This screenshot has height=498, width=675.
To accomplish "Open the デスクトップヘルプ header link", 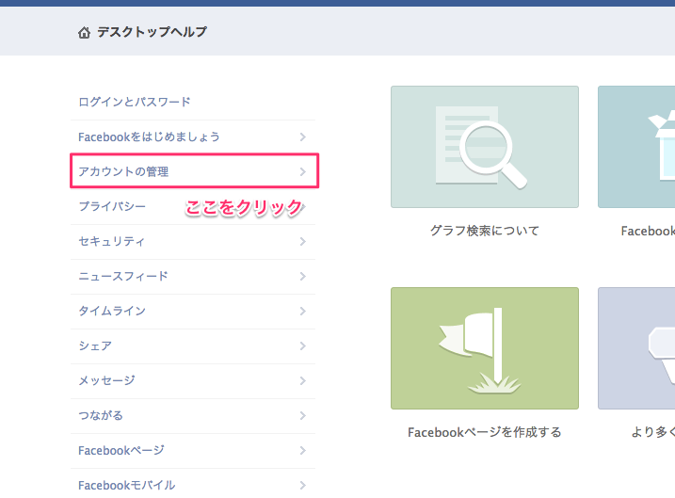I will pyautogui.click(x=152, y=32).
